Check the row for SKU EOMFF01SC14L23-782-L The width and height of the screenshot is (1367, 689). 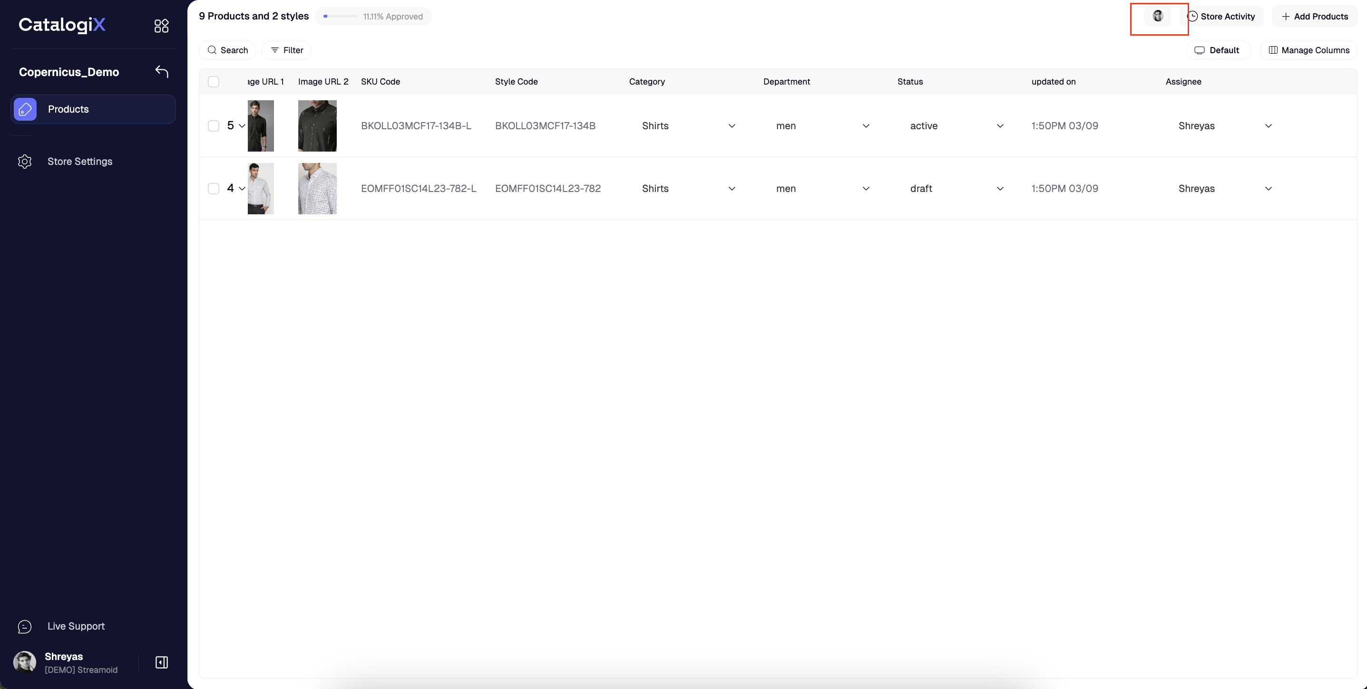coord(214,189)
